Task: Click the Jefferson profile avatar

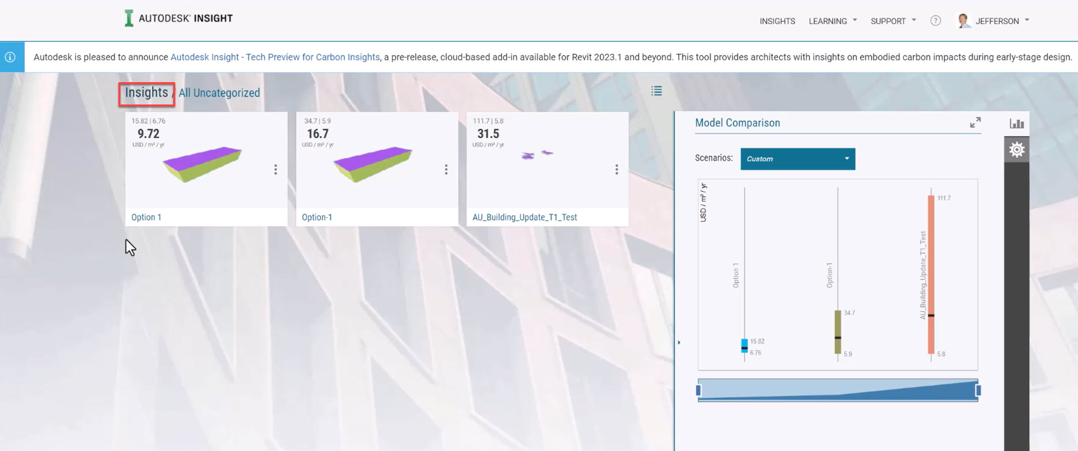Action: click(x=964, y=21)
